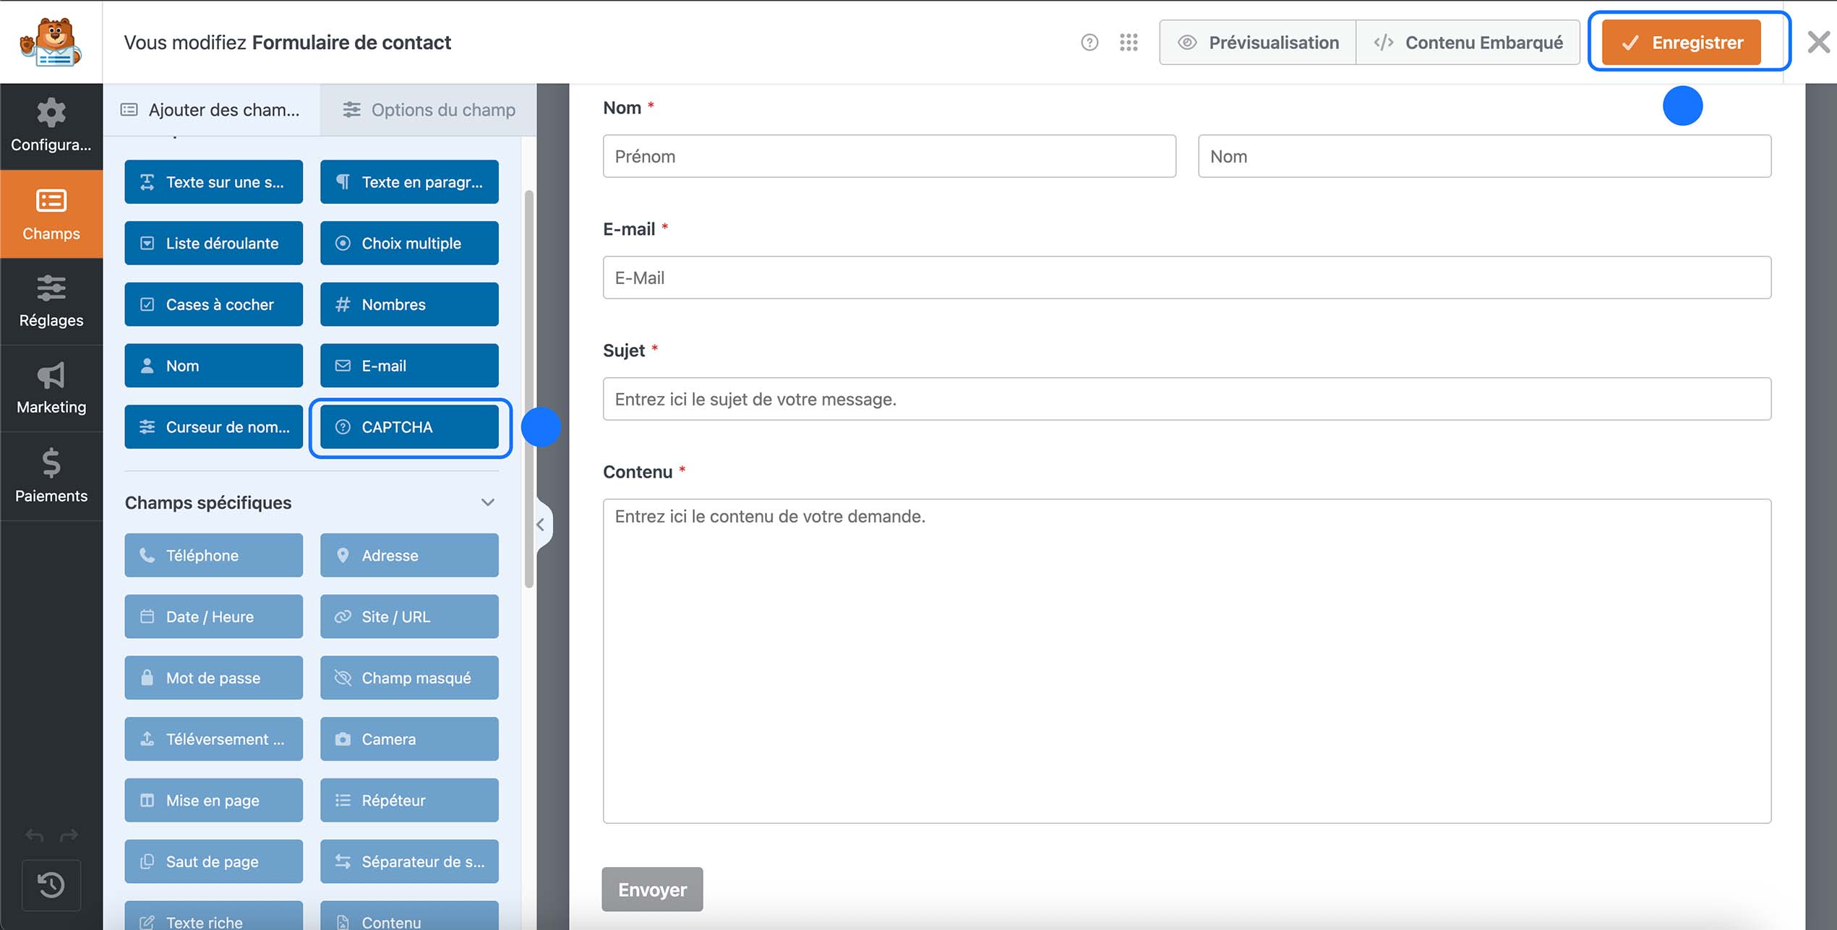1837x930 pixels.
Task: Switch to the Ajouter des champs tab
Action: coord(212,109)
